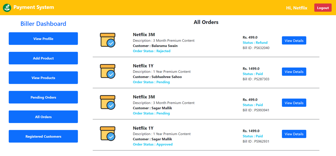336x156 pixels.
Task: Open View Details for bill PS993941
Action: (294, 103)
